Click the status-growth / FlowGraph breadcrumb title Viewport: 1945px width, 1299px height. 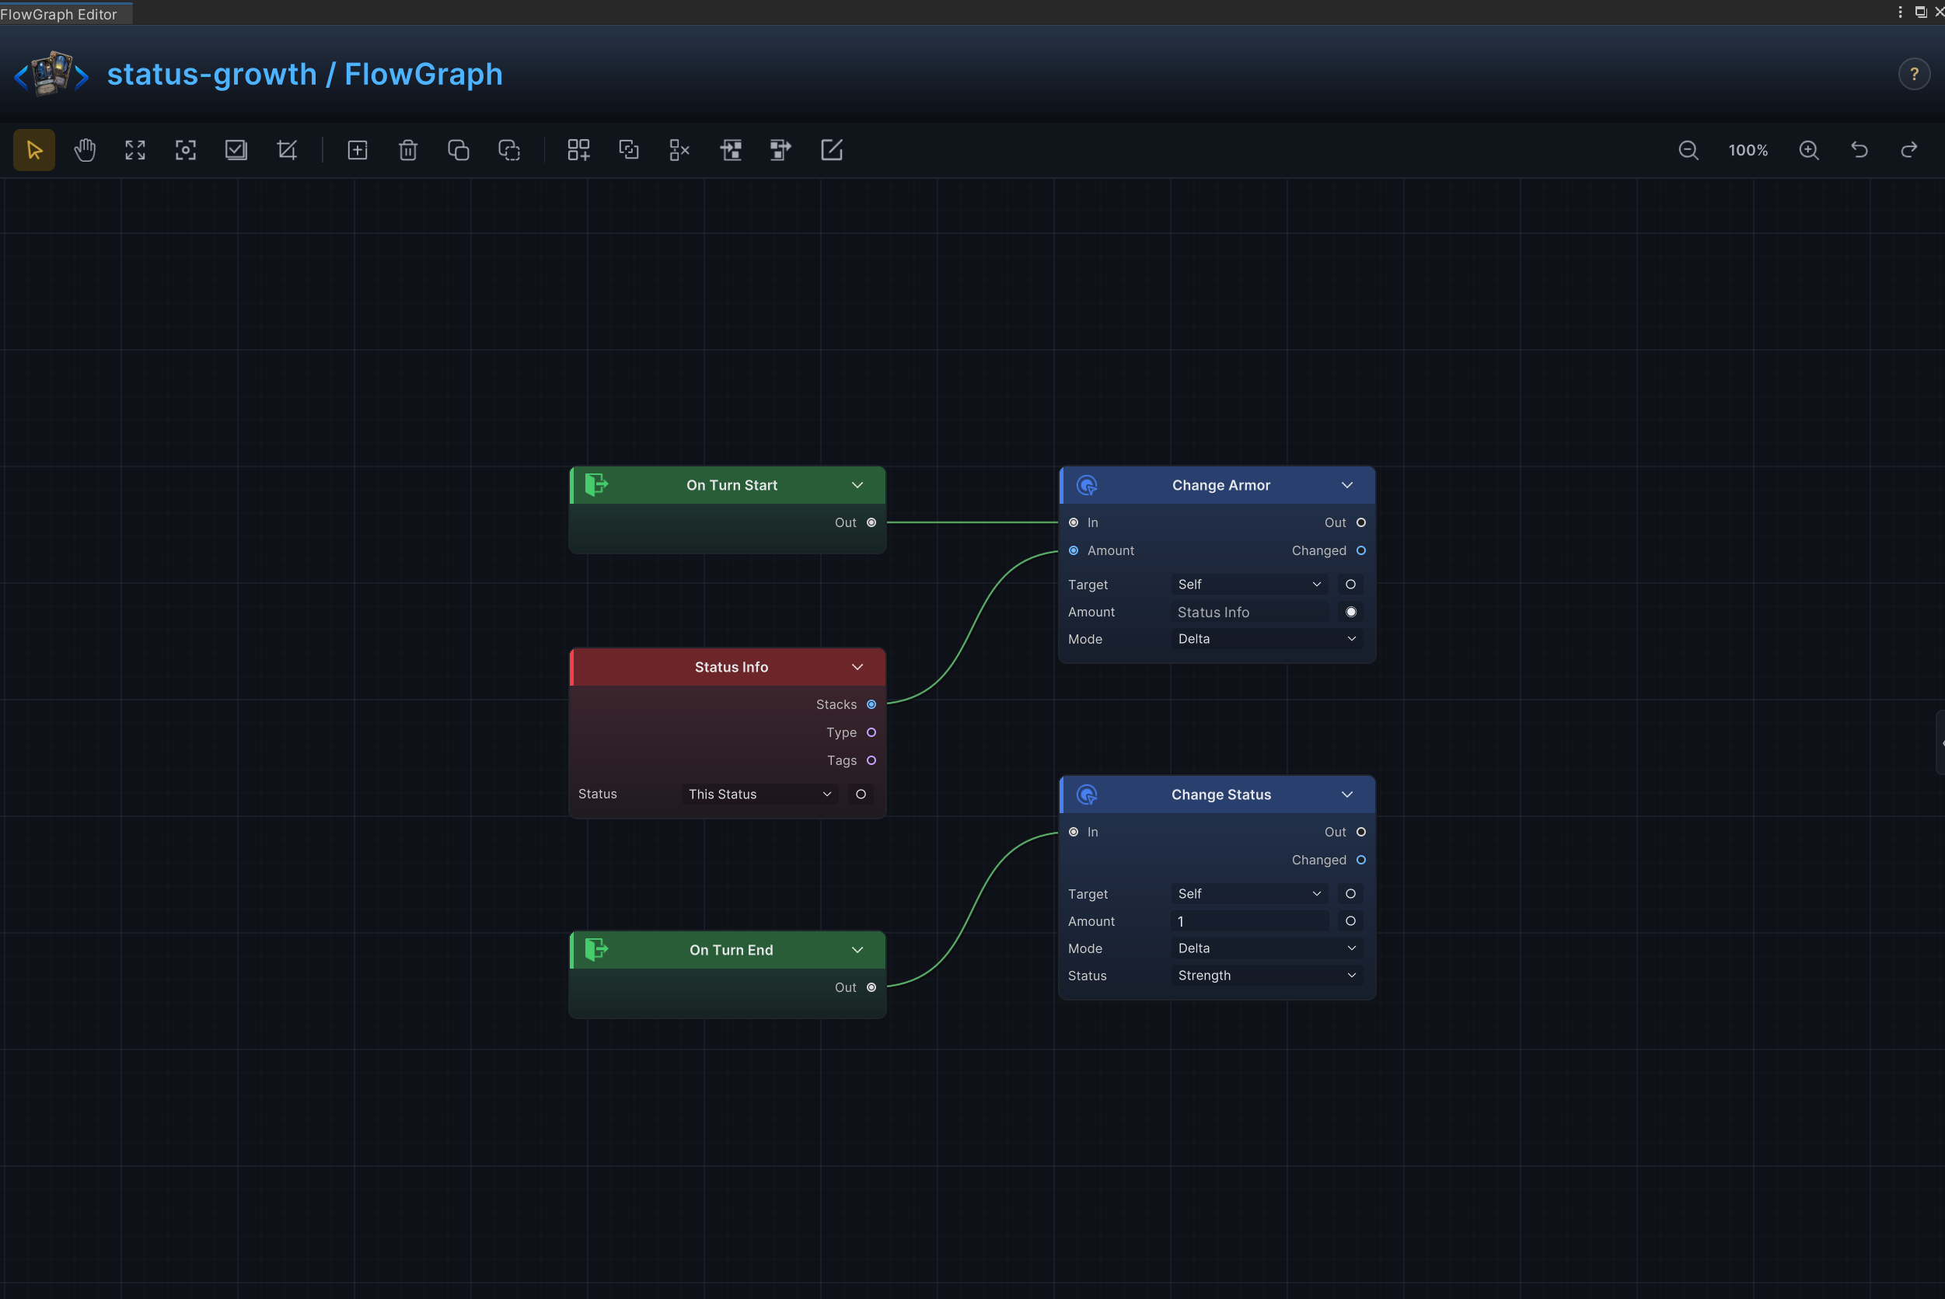tap(305, 75)
